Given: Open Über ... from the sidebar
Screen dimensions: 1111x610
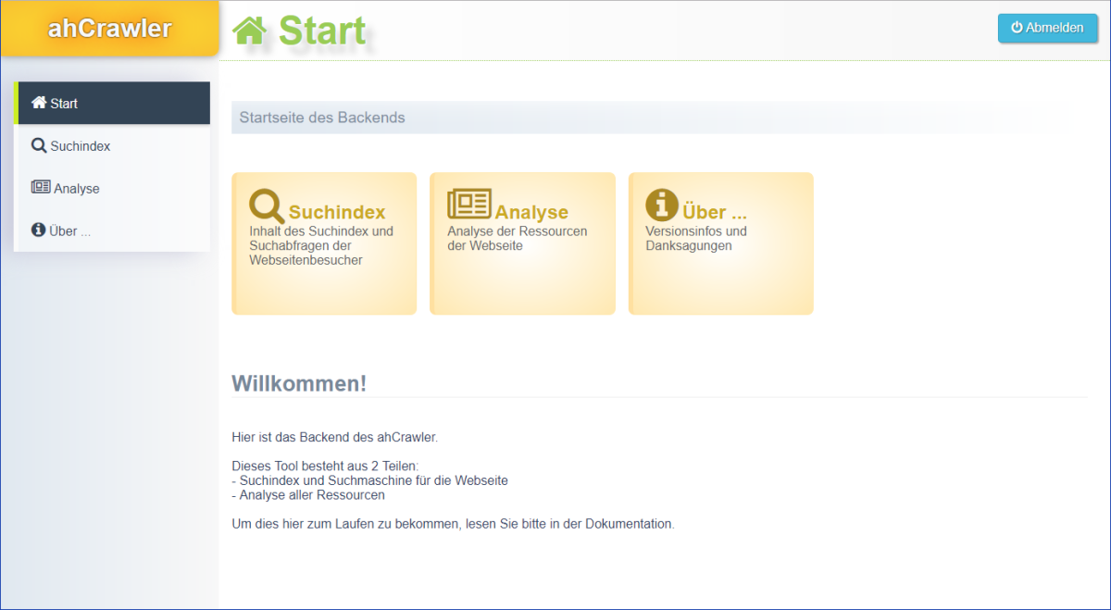Looking at the screenshot, I should (112, 230).
